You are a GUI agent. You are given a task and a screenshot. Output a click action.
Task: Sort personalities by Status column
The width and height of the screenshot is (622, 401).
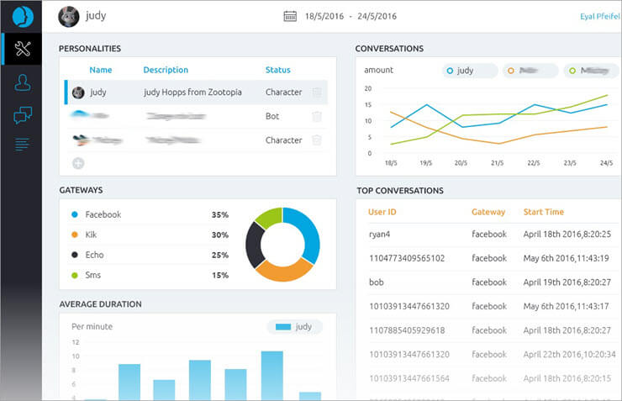tap(277, 70)
